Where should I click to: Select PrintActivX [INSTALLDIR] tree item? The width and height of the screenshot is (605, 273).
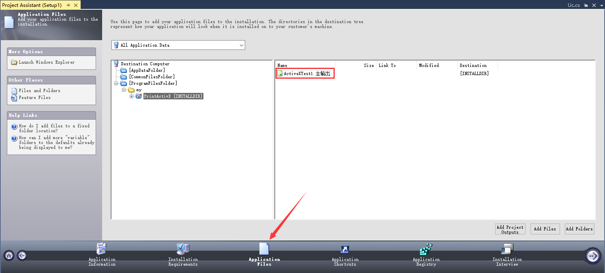point(173,97)
